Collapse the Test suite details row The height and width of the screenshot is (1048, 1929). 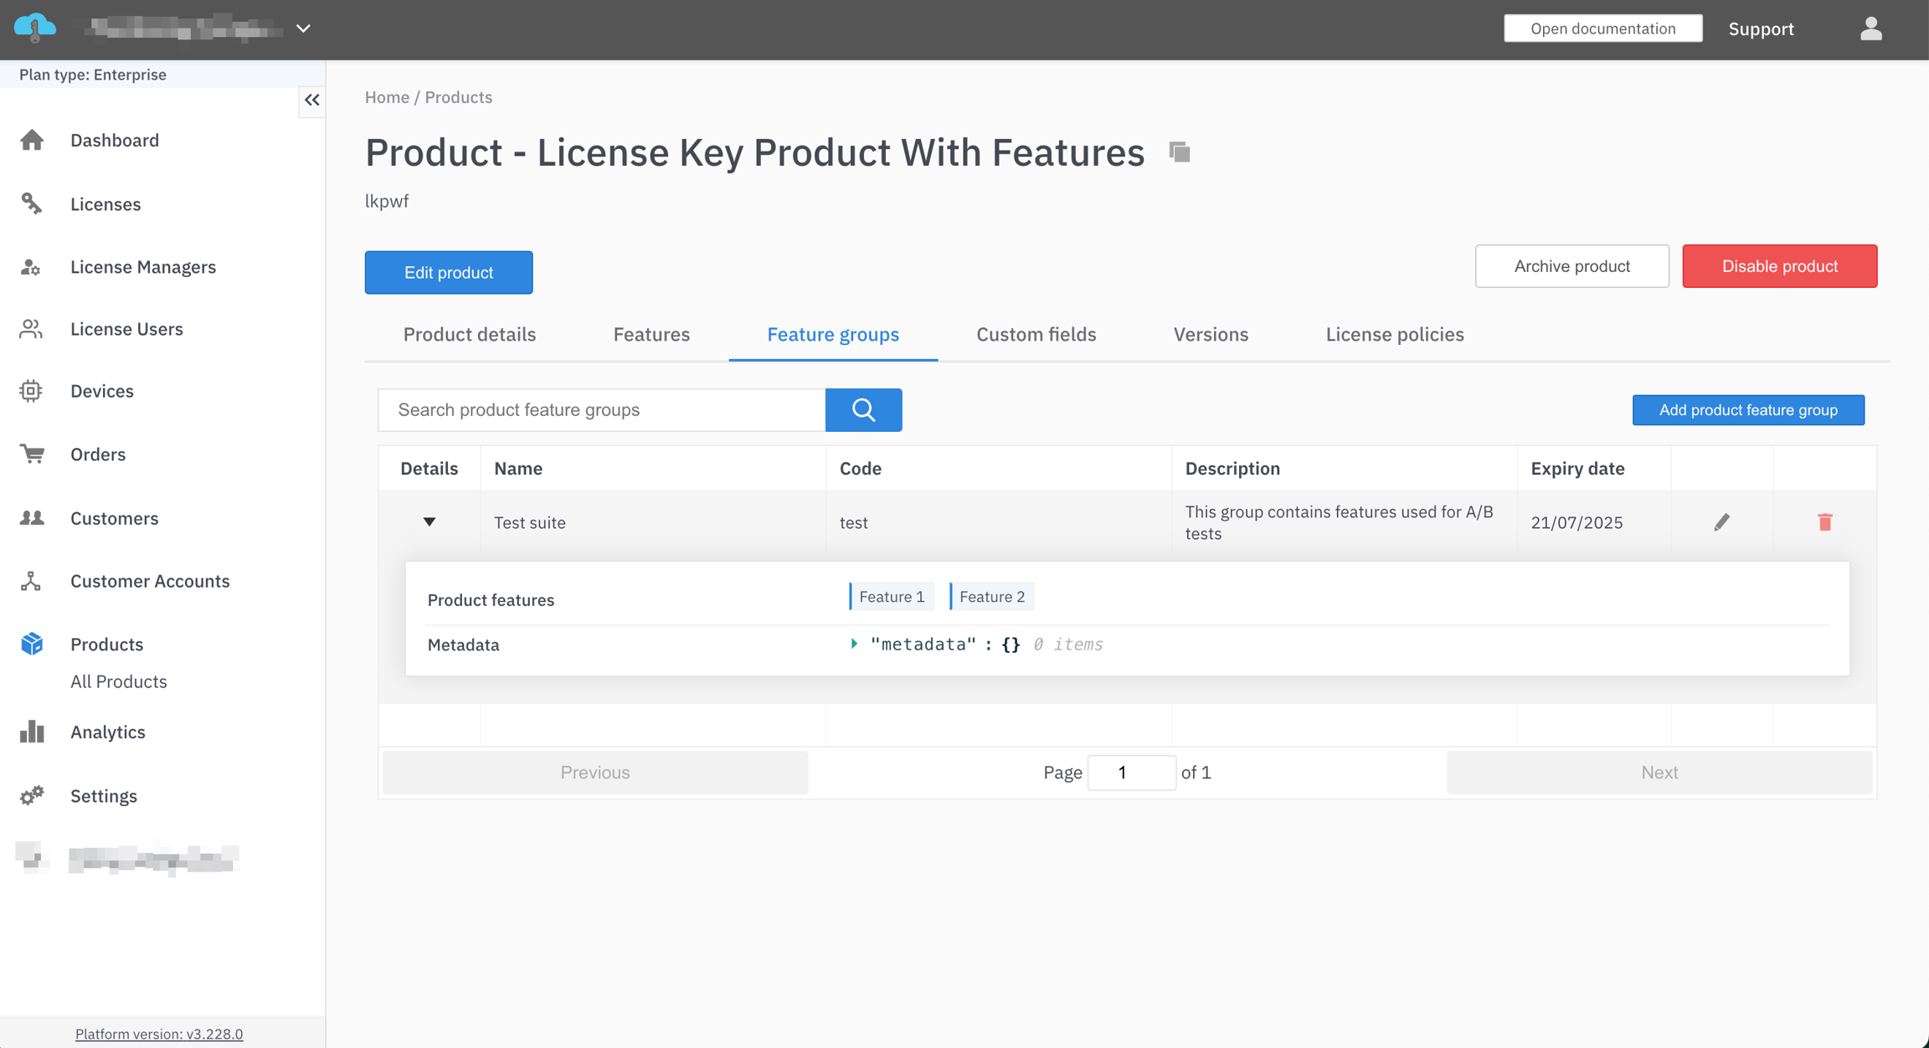(x=430, y=522)
